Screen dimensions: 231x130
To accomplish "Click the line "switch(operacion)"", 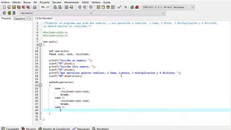I will [61, 82].
